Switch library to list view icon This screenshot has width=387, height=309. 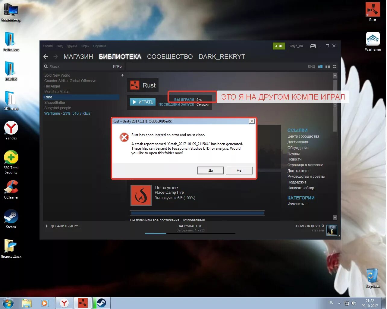pyautogui.click(x=328, y=66)
